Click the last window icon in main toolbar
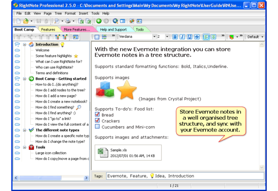 [x=139, y=21]
